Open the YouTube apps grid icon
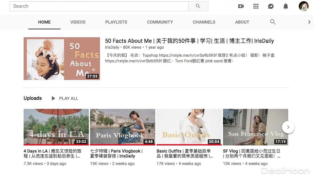This screenshot has height=178, width=314. pyautogui.click(x=256, y=6)
